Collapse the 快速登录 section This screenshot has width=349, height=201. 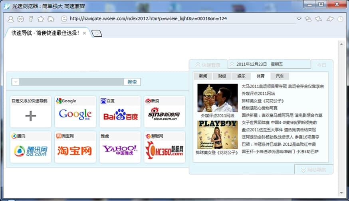208,65
